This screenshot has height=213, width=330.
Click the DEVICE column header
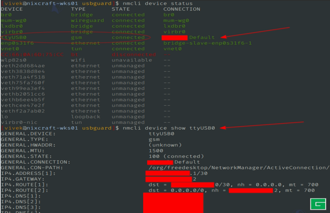click(12, 9)
